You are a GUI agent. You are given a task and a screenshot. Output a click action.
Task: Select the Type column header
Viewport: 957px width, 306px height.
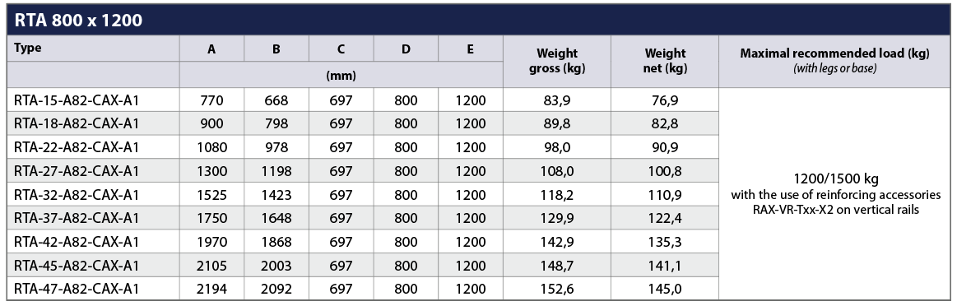point(27,49)
